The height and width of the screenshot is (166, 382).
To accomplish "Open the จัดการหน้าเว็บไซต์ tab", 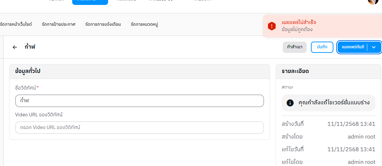I will [x=16, y=24].
